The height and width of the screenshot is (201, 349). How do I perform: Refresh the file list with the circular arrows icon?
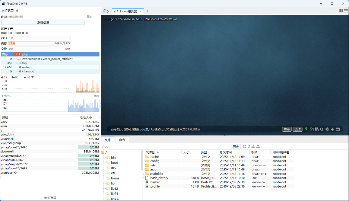pos(244,146)
